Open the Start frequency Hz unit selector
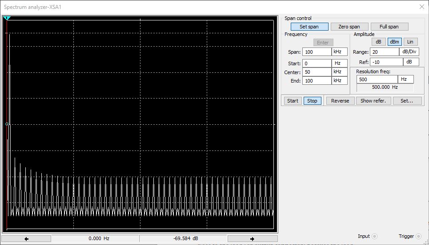 tap(340, 63)
